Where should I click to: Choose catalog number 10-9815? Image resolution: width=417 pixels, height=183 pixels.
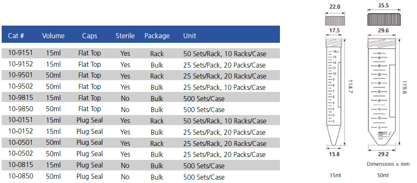(x=21, y=98)
